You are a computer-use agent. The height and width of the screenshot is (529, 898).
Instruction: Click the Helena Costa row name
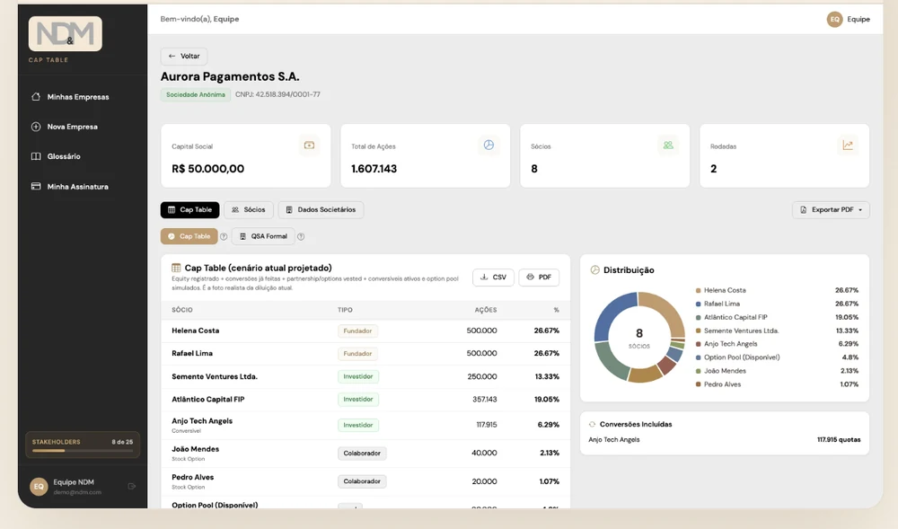tap(195, 331)
